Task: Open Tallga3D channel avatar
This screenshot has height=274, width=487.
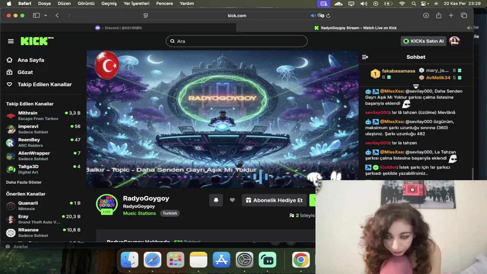Action: pos(11,169)
